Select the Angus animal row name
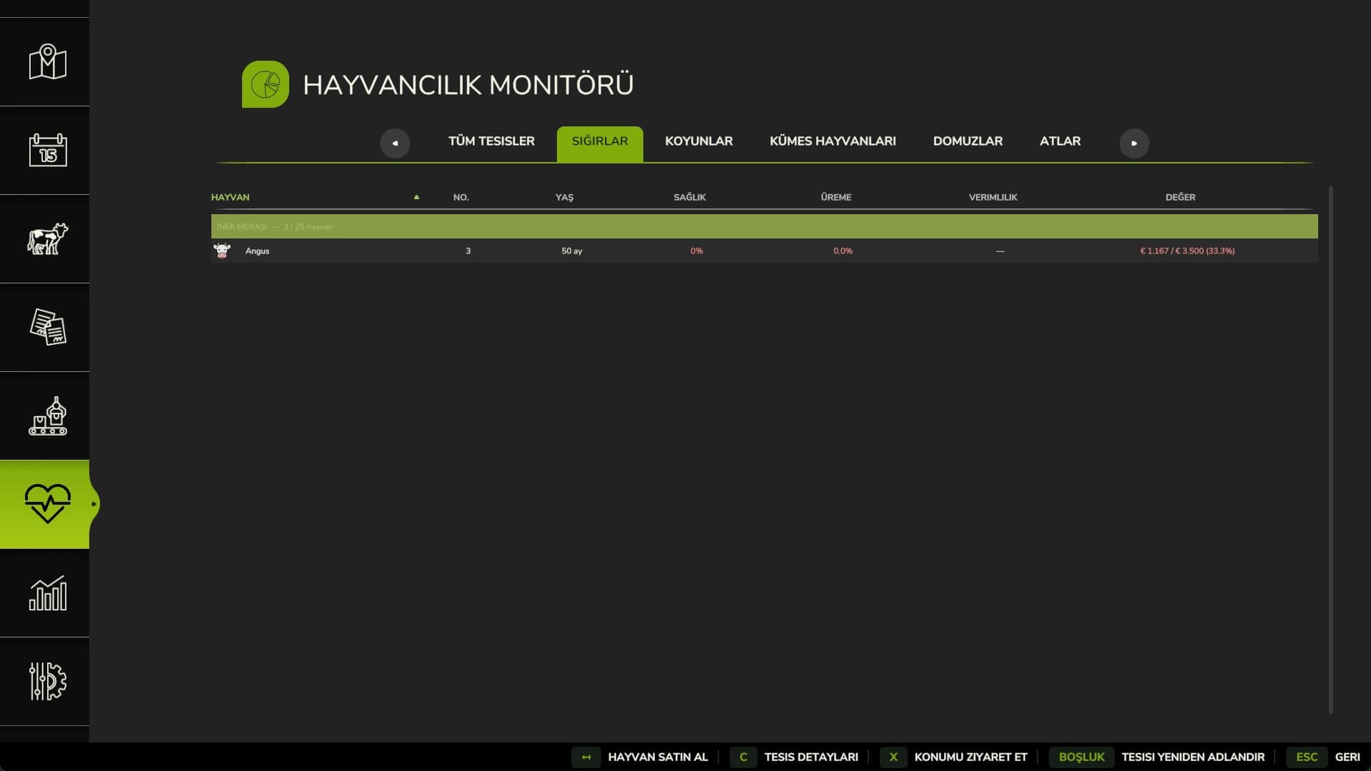 point(257,251)
